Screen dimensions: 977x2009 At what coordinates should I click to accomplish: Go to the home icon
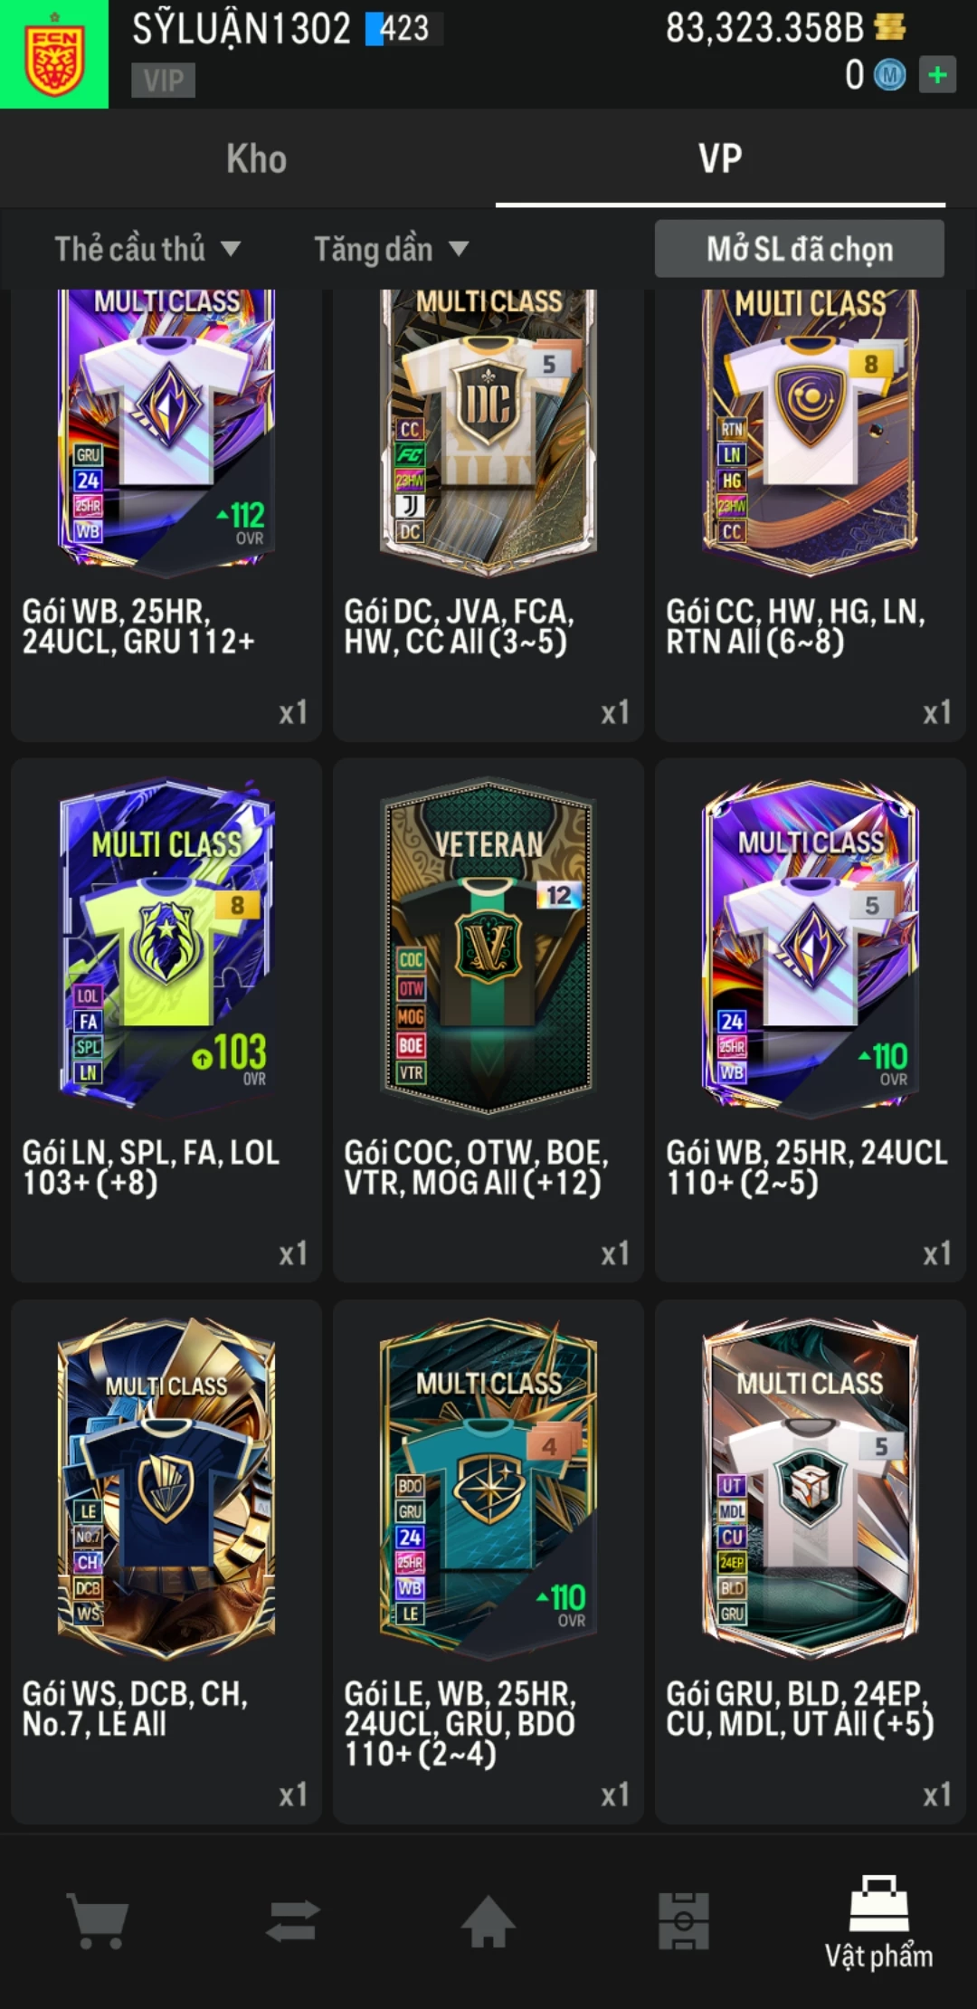coord(488,1920)
